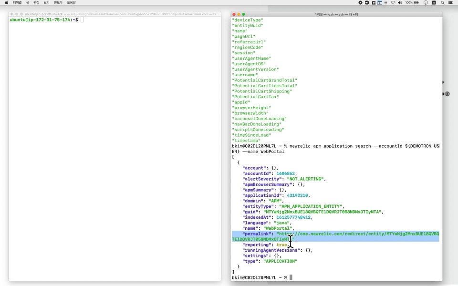The image size is (458, 286).
Task: Open the 윈도우 menu
Action: [58, 3]
